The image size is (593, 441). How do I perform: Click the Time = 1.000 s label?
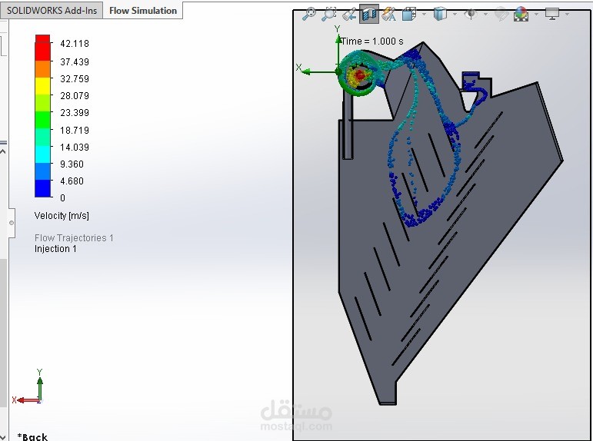[x=372, y=41]
